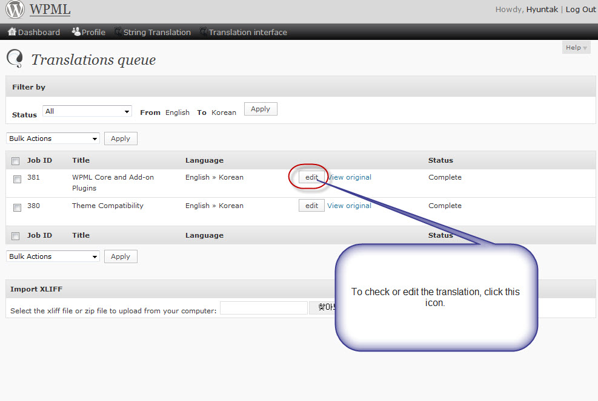Click the job ID 381 cell
598x401 pixels.
(33, 177)
